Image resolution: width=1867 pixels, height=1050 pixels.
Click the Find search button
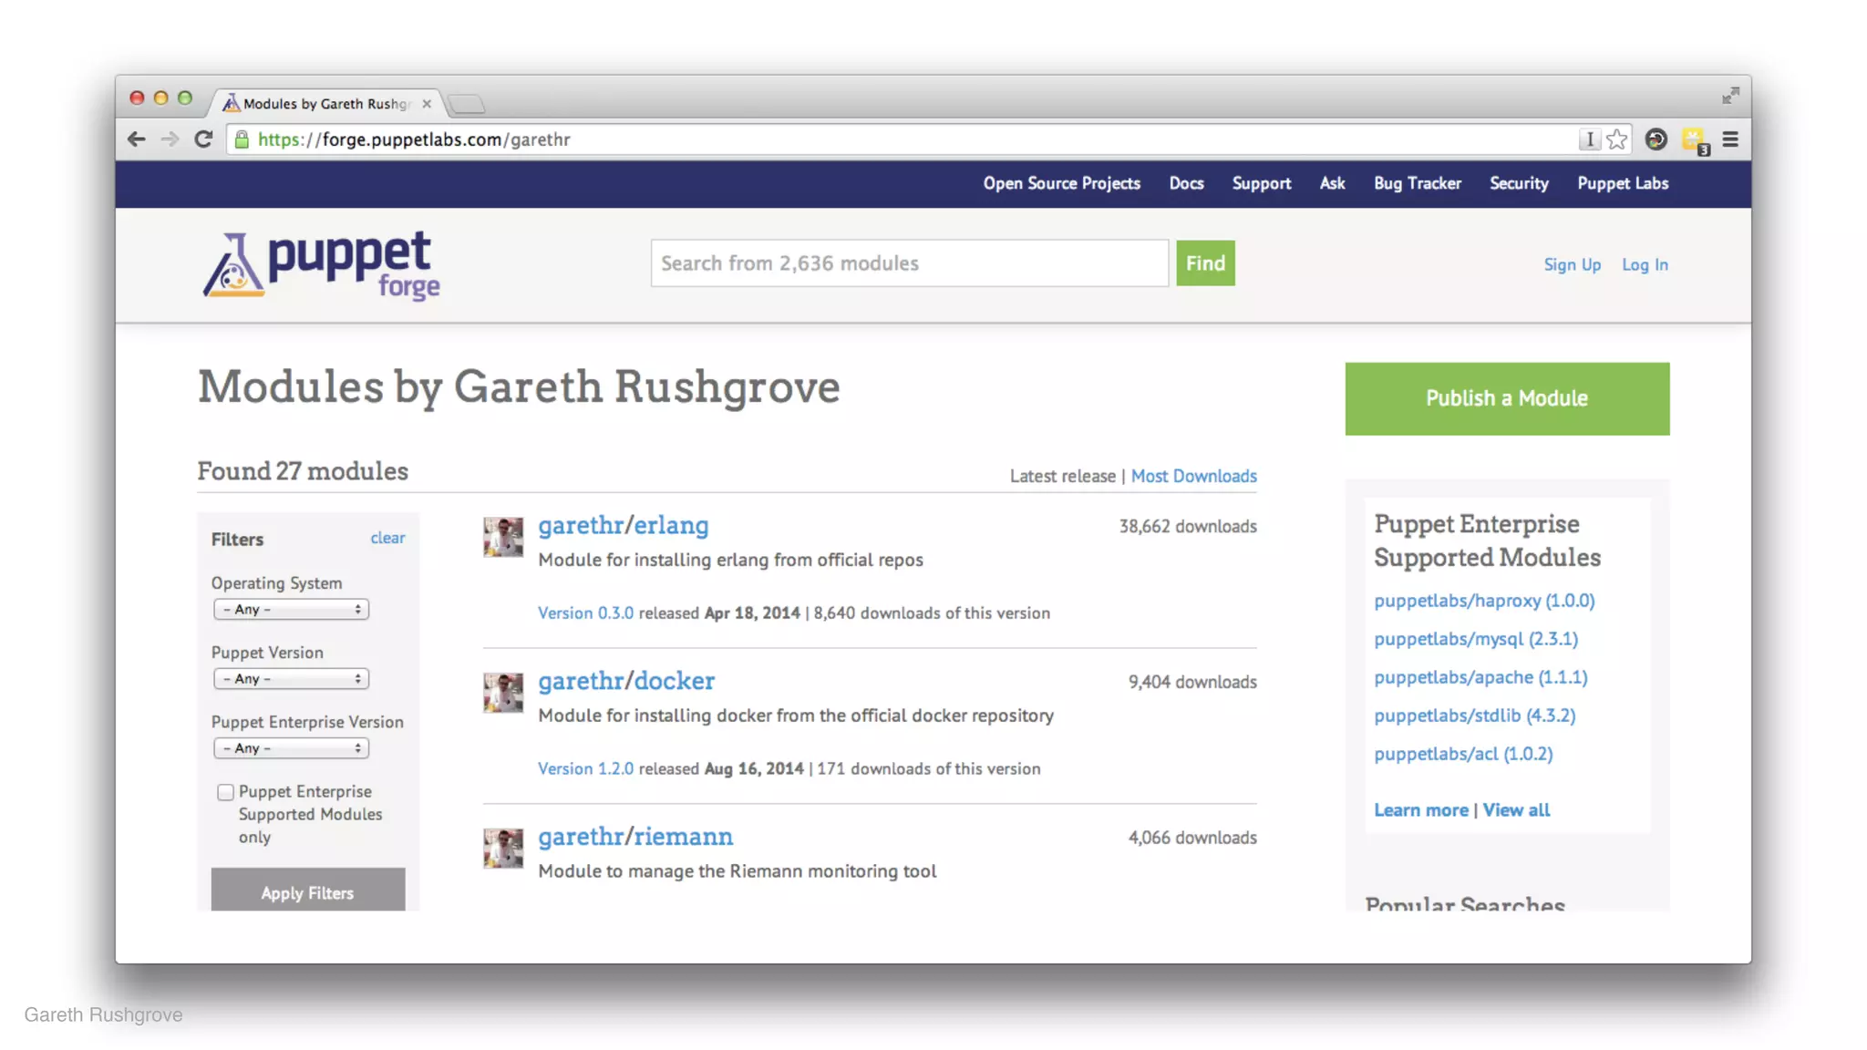[x=1205, y=263]
